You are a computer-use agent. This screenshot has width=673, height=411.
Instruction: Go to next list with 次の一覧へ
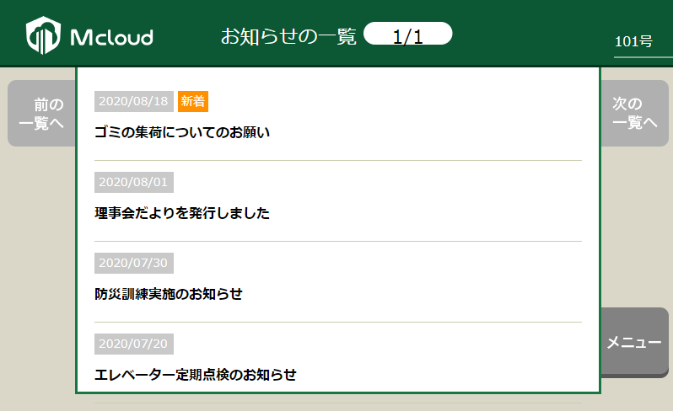click(x=633, y=114)
